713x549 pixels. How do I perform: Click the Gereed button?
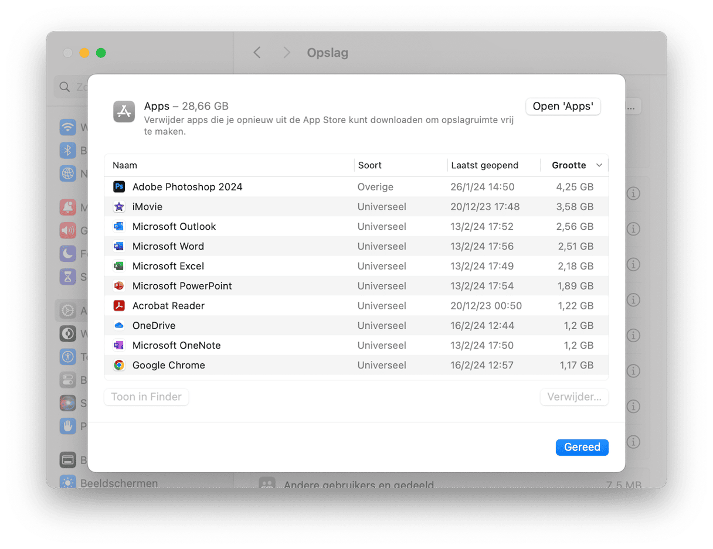[582, 447]
